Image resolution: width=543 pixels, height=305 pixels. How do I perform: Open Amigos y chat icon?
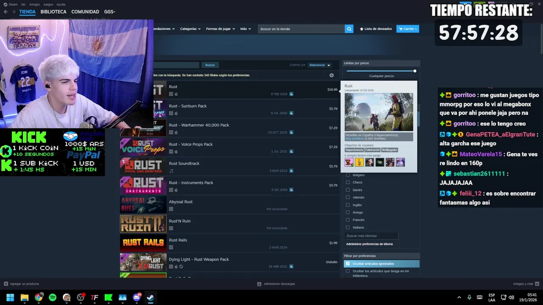(537, 284)
